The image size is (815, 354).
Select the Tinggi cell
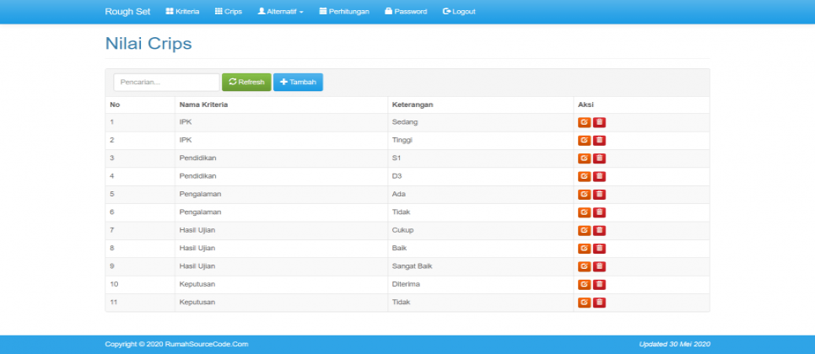tap(481, 141)
